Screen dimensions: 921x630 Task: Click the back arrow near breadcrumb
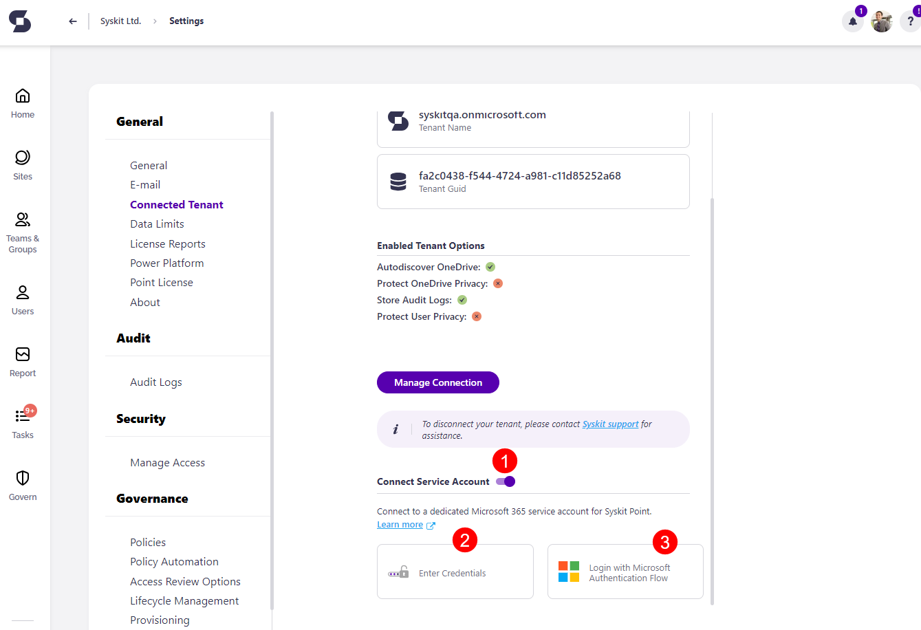tap(72, 21)
